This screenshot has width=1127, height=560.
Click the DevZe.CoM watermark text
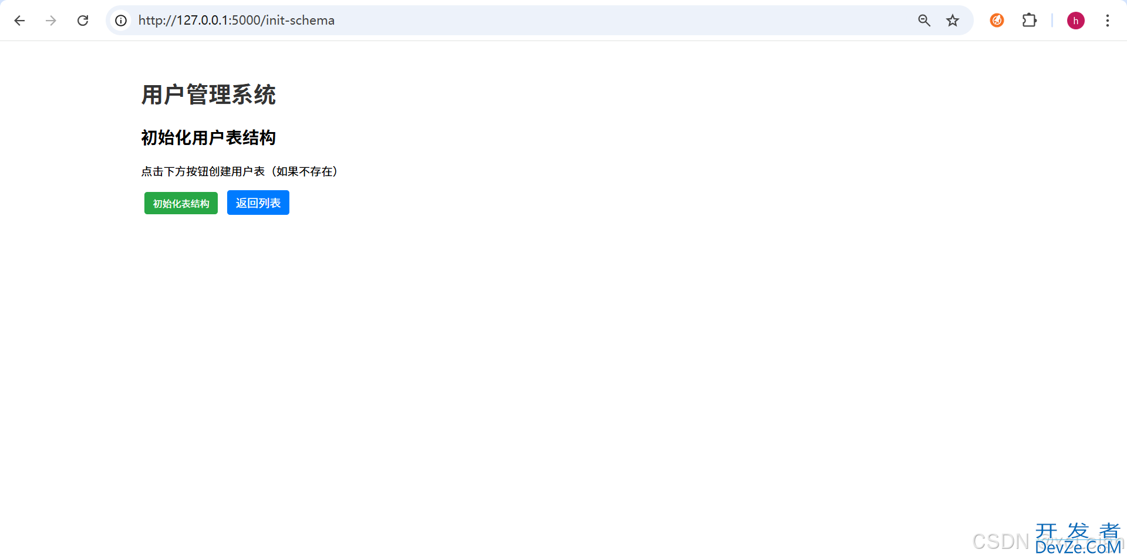click(x=1078, y=548)
